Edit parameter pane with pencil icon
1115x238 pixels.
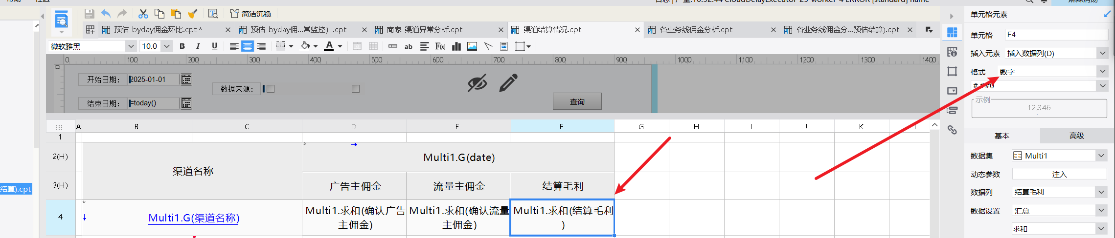(508, 83)
